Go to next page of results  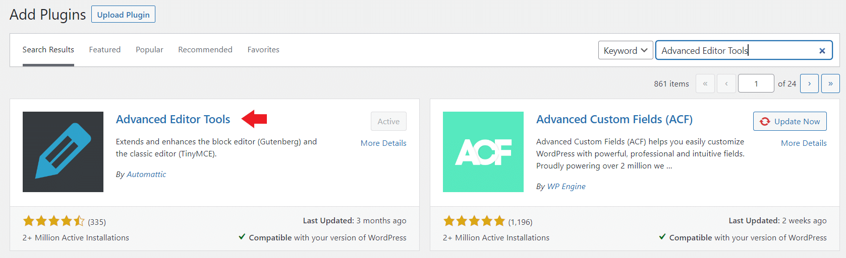(810, 83)
